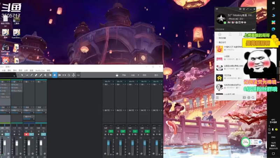Show hidden tray icons chevron on taskbar

click(x=269, y=126)
